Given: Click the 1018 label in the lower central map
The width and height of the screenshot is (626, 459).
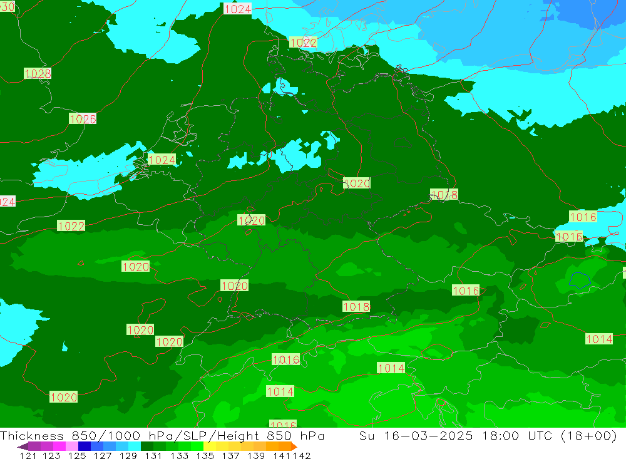Looking at the screenshot, I should point(356,306).
